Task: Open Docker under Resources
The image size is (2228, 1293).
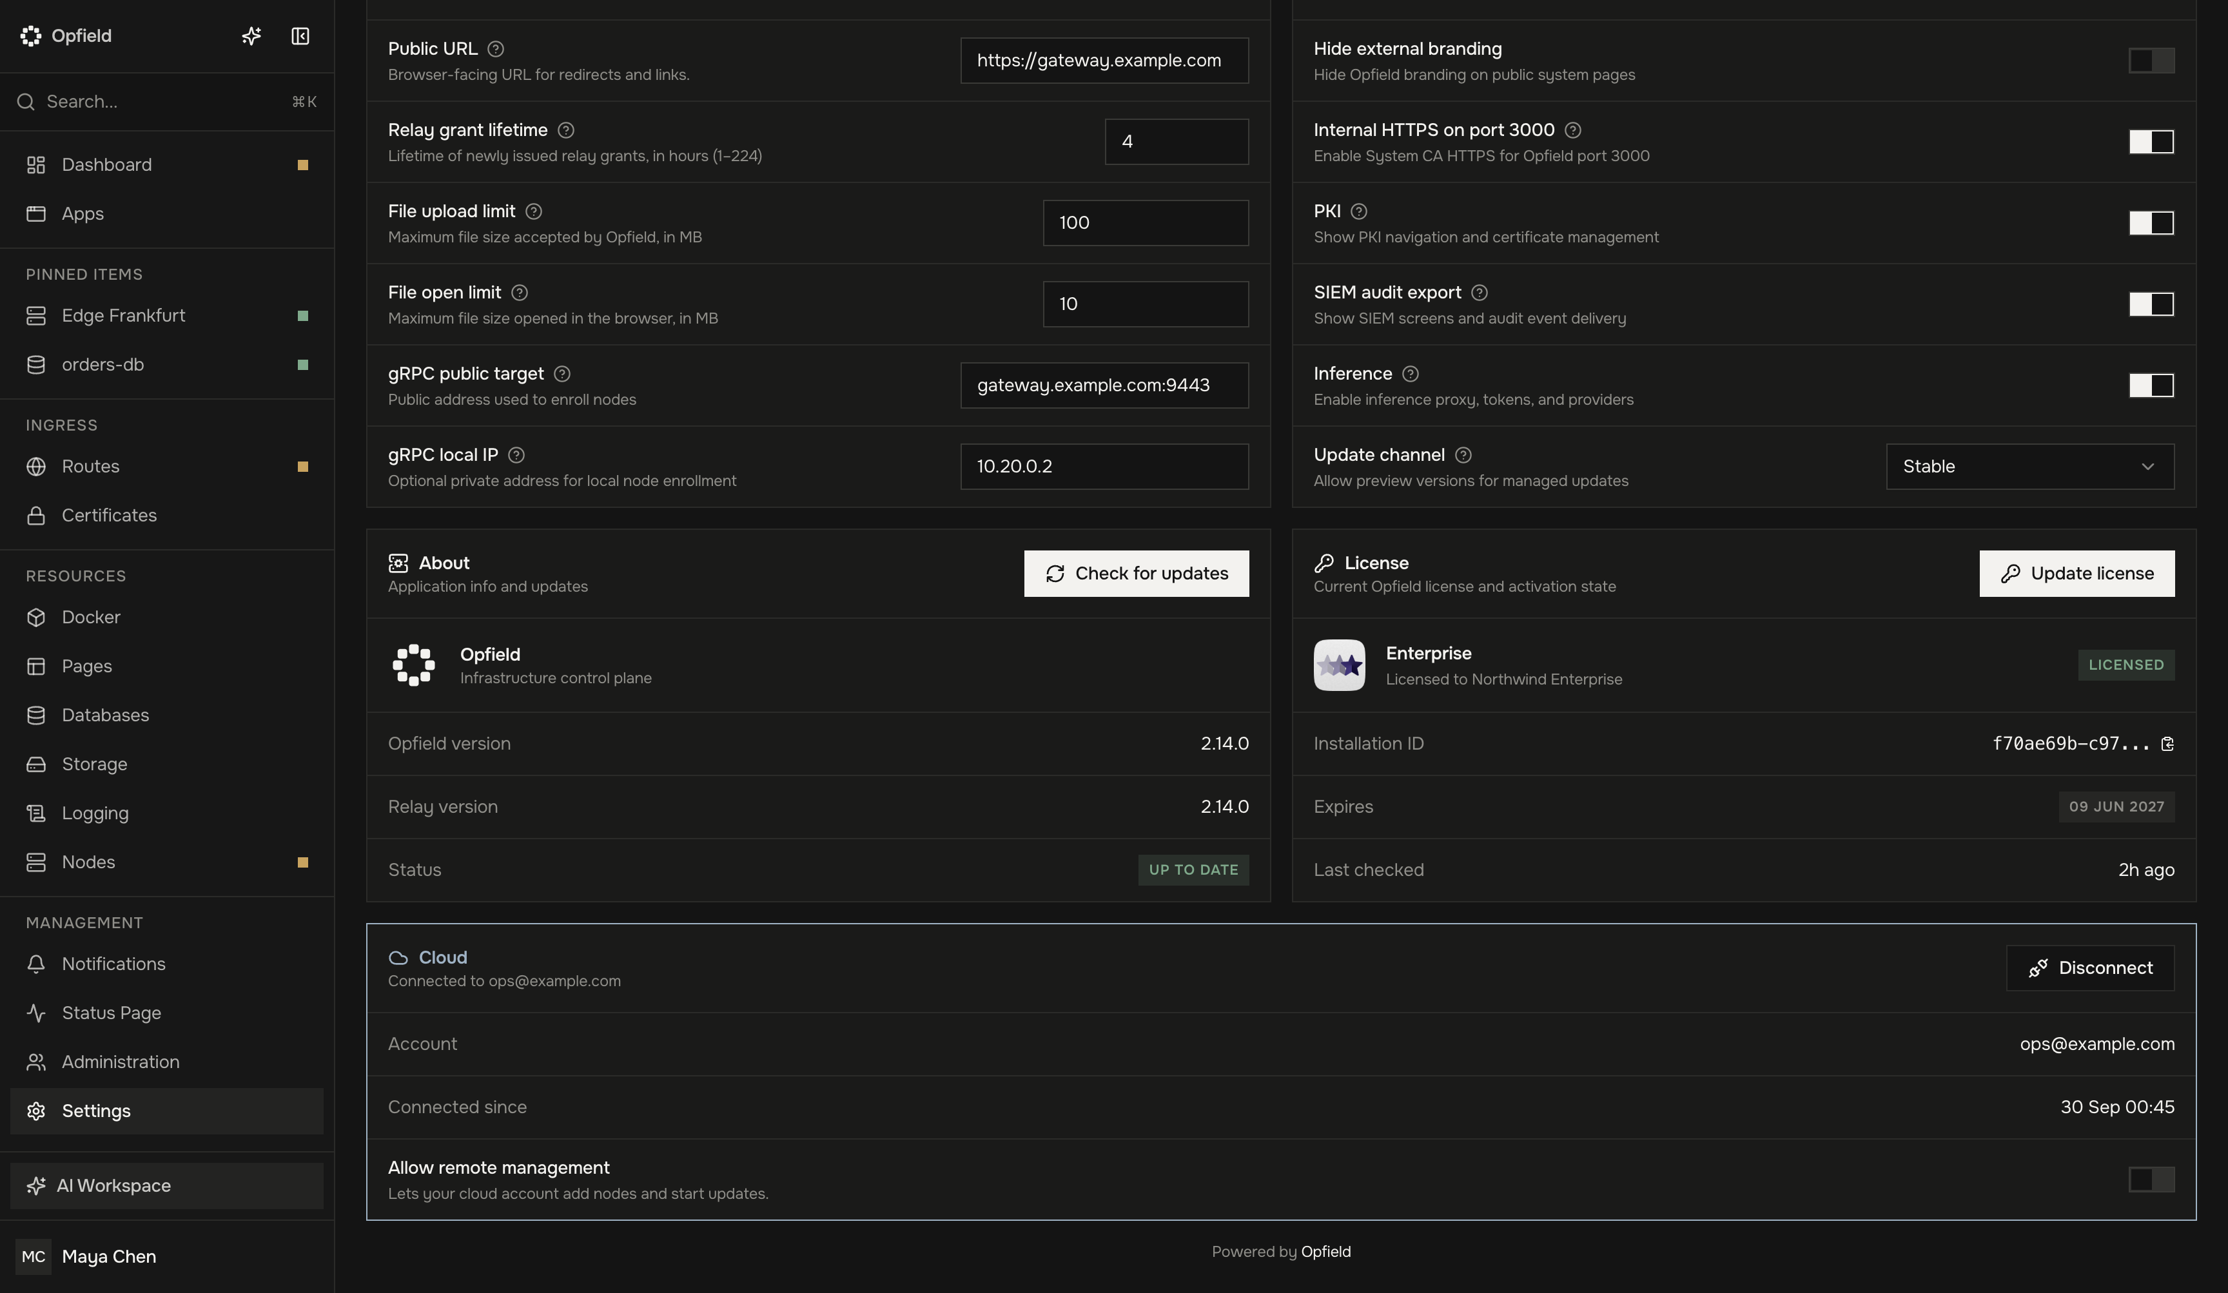Action: (167, 617)
